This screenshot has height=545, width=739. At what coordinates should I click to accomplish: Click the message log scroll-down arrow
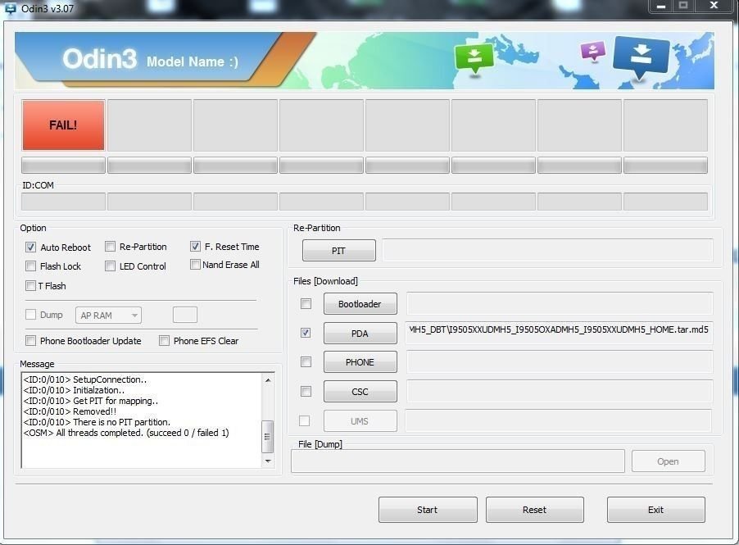point(268,461)
